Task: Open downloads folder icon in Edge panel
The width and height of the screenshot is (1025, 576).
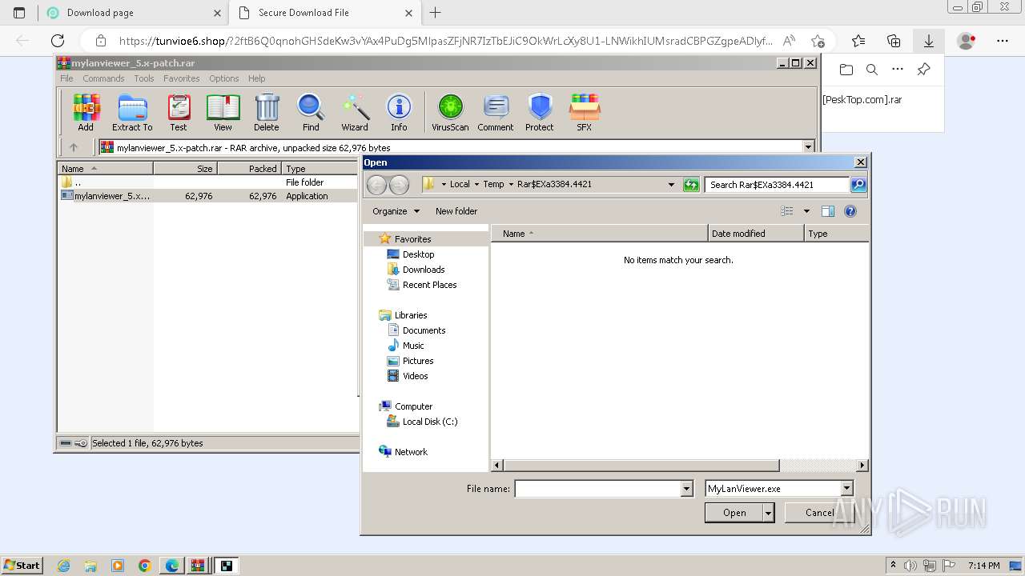Action: [846, 70]
